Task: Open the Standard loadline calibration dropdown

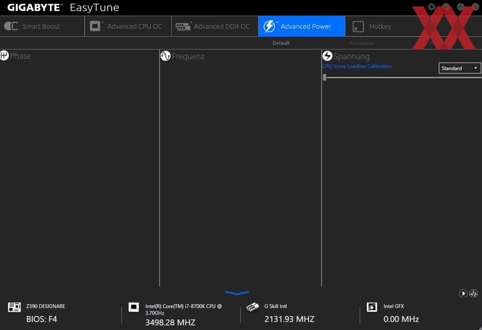Action: click(x=460, y=68)
